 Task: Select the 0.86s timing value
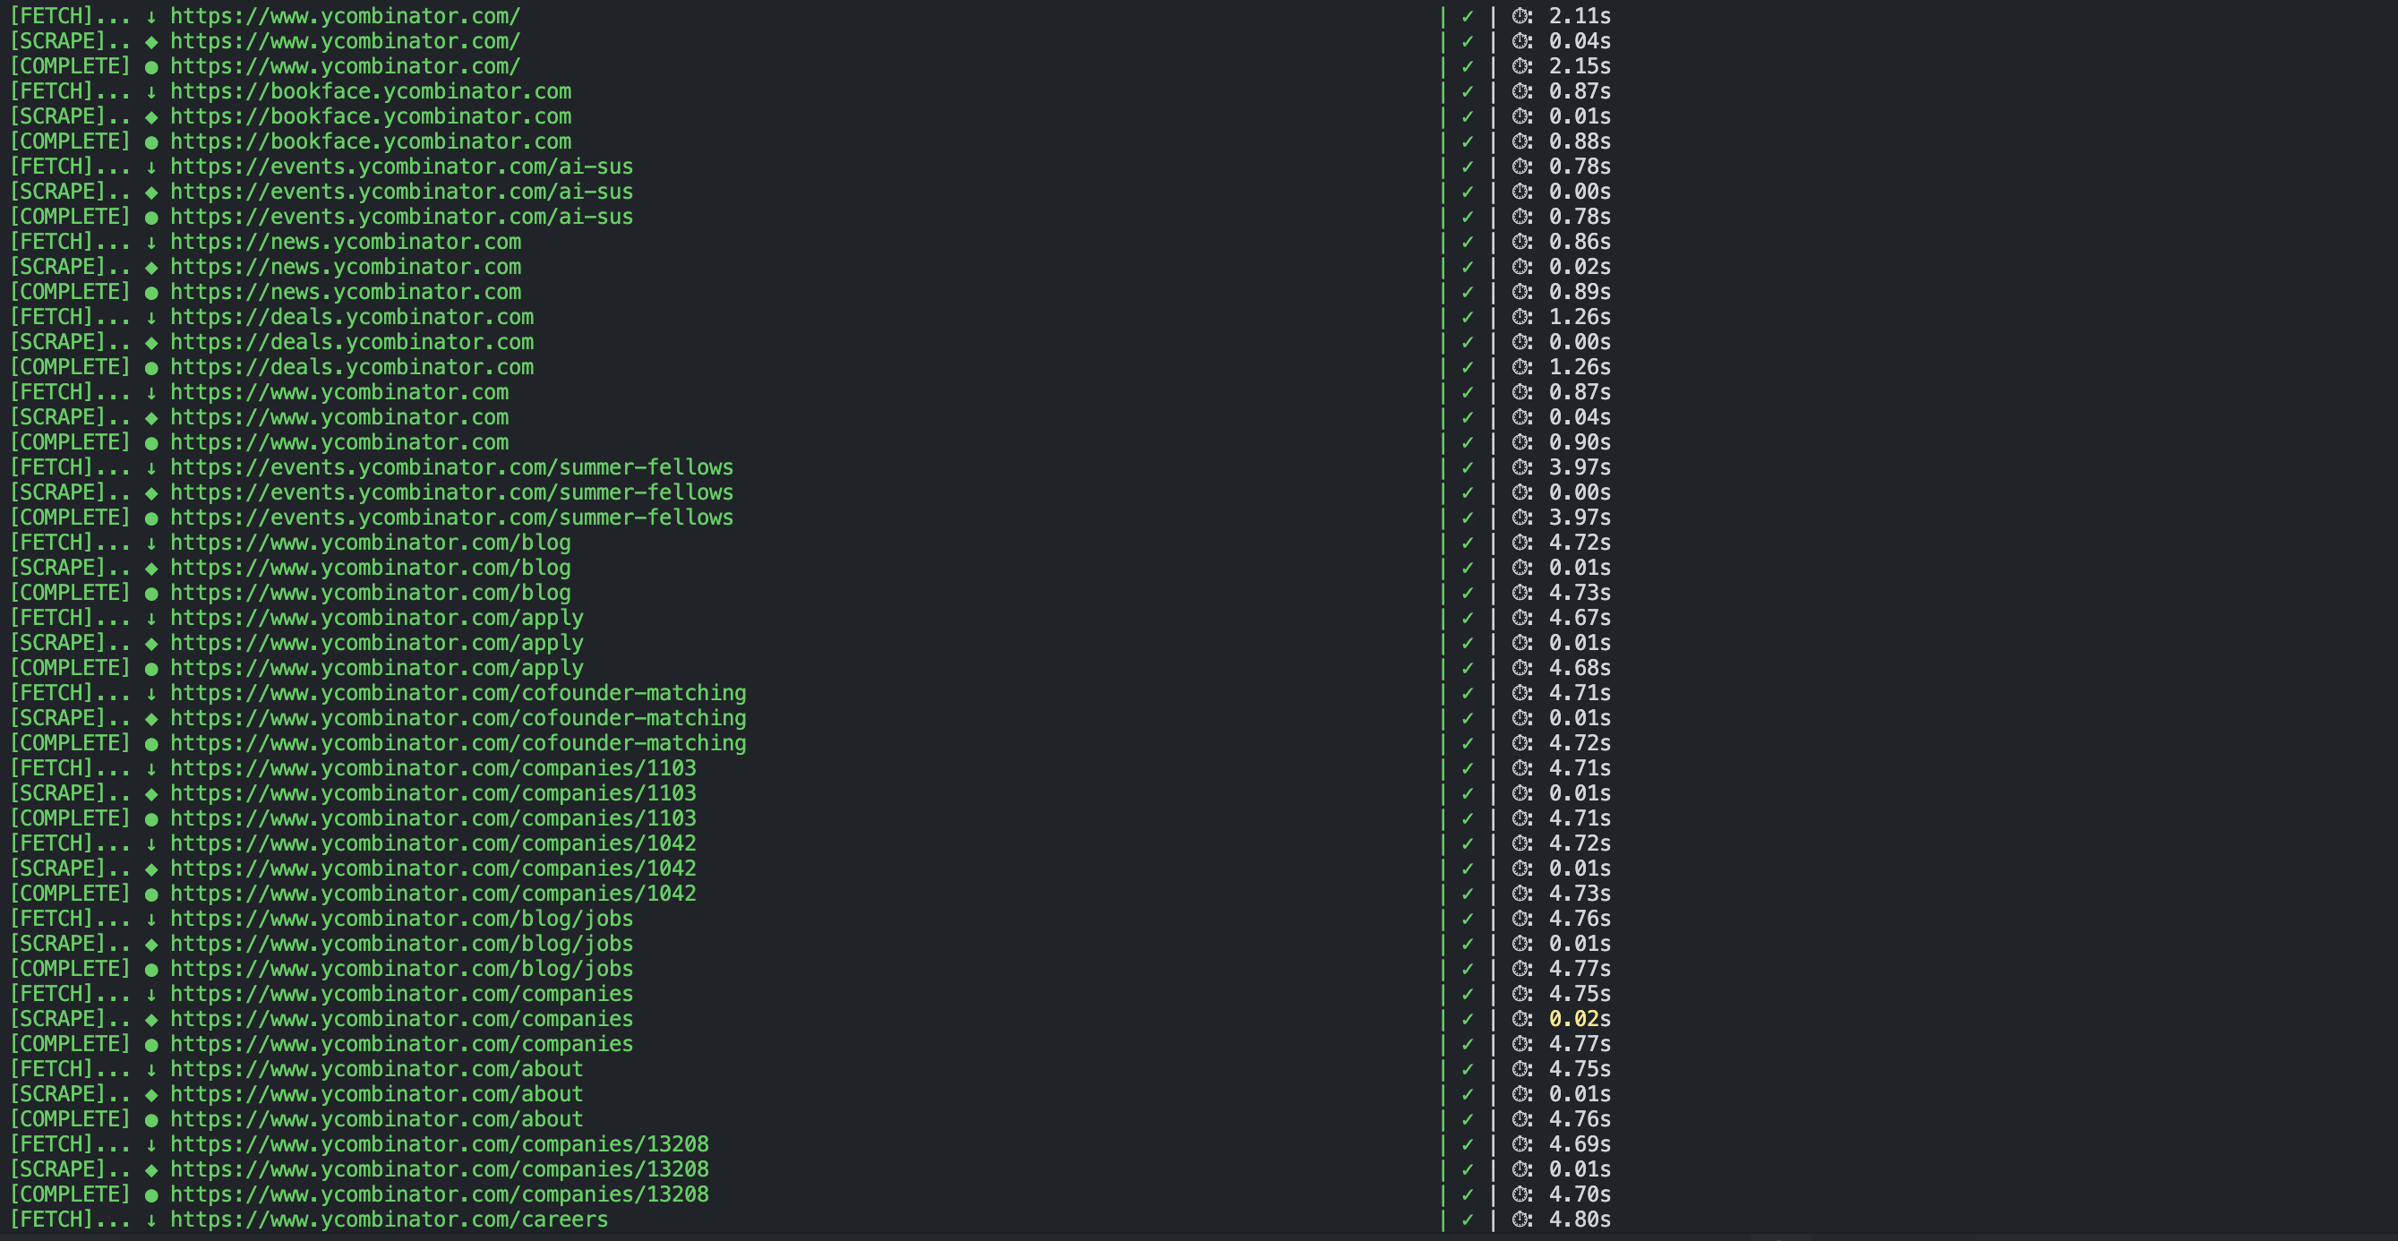point(1580,242)
